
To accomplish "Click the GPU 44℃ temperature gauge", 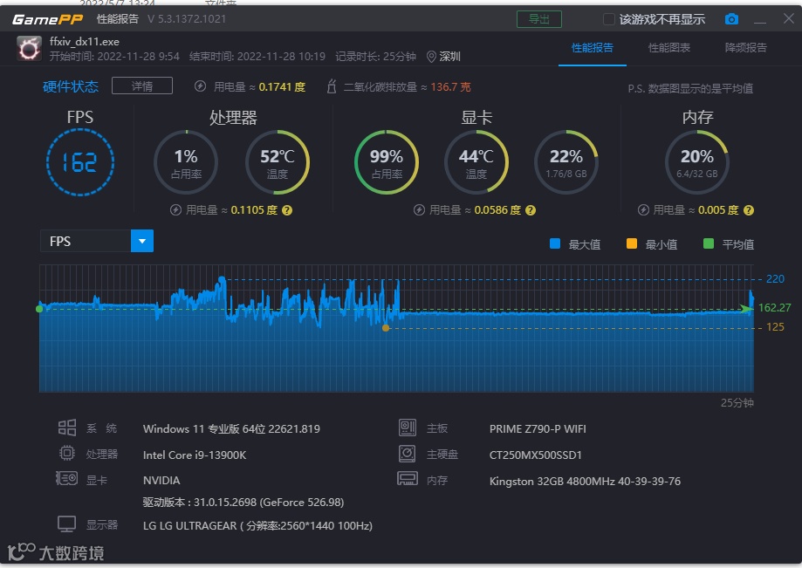I will tap(476, 162).
